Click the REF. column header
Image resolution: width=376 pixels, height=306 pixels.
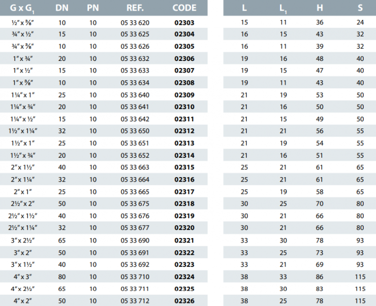pyautogui.click(x=135, y=8)
